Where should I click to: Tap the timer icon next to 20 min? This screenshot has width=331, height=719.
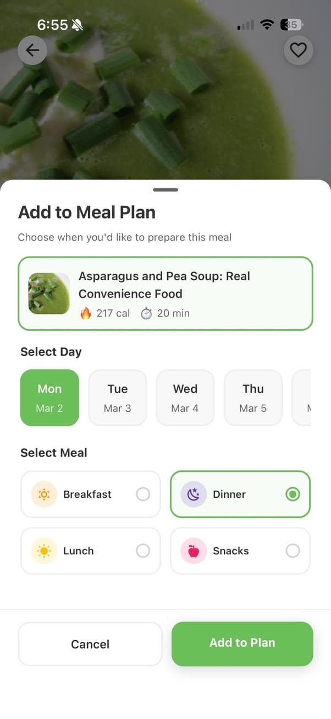146,313
